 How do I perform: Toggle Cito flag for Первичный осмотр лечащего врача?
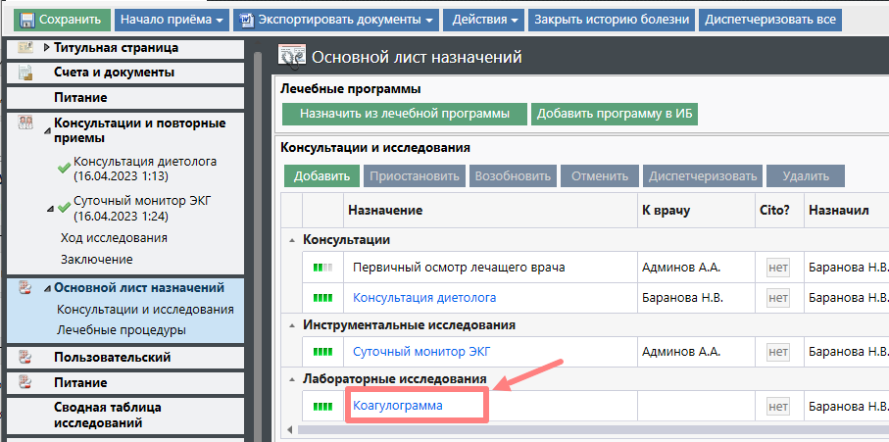[x=778, y=268]
